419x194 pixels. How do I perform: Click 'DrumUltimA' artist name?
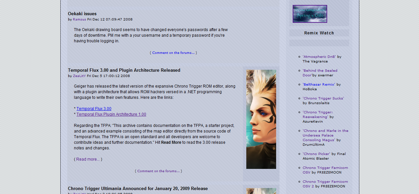[x=314, y=145]
